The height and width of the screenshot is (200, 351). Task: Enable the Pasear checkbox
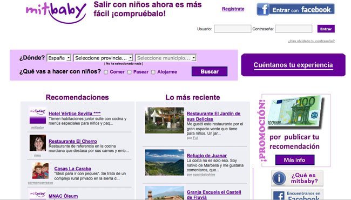pos(130,72)
